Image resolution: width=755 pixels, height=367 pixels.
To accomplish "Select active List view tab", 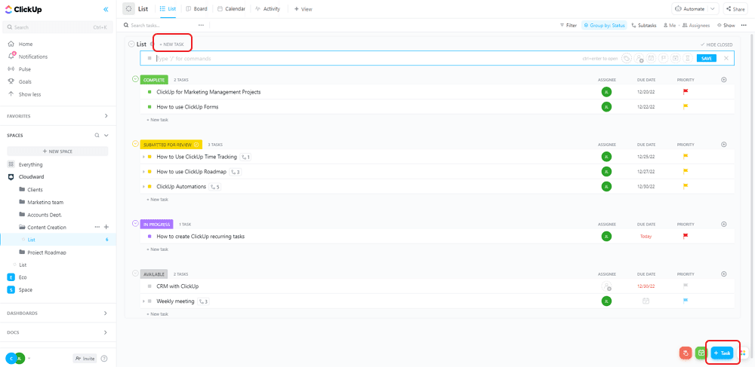I will (x=168, y=8).
